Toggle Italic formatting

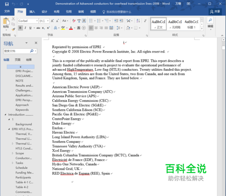click(25, 28)
